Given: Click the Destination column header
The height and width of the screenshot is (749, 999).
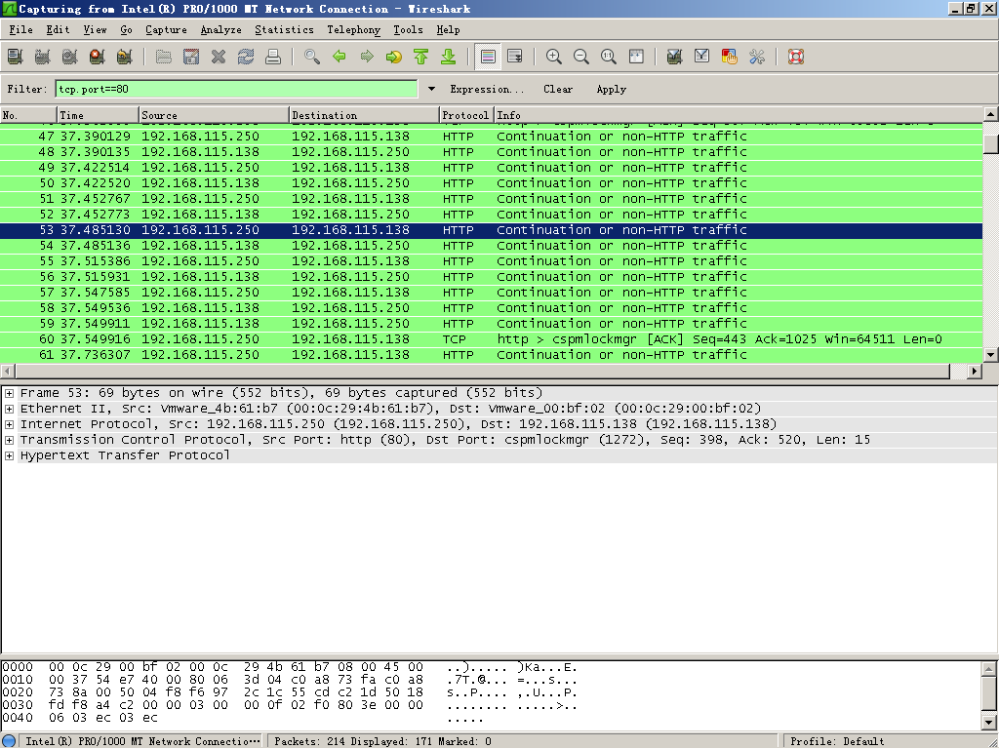Looking at the screenshot, I should [365, 115].
